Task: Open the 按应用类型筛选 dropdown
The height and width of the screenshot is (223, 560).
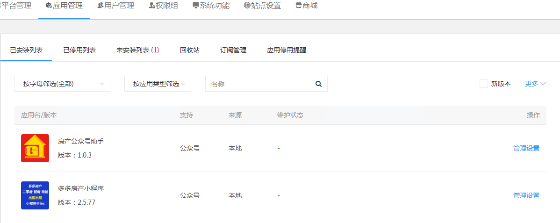Action: (x=158, y=84)
